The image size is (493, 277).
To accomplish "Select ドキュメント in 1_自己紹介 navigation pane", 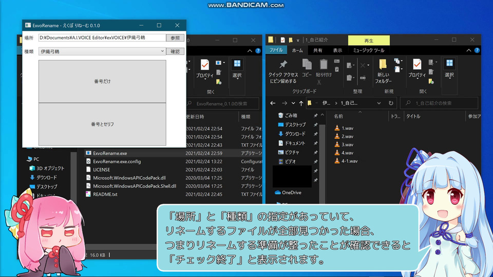I will (x=292, y=143).
